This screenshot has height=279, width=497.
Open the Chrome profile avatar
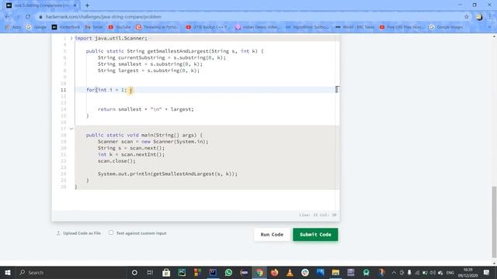coord(479,17)
